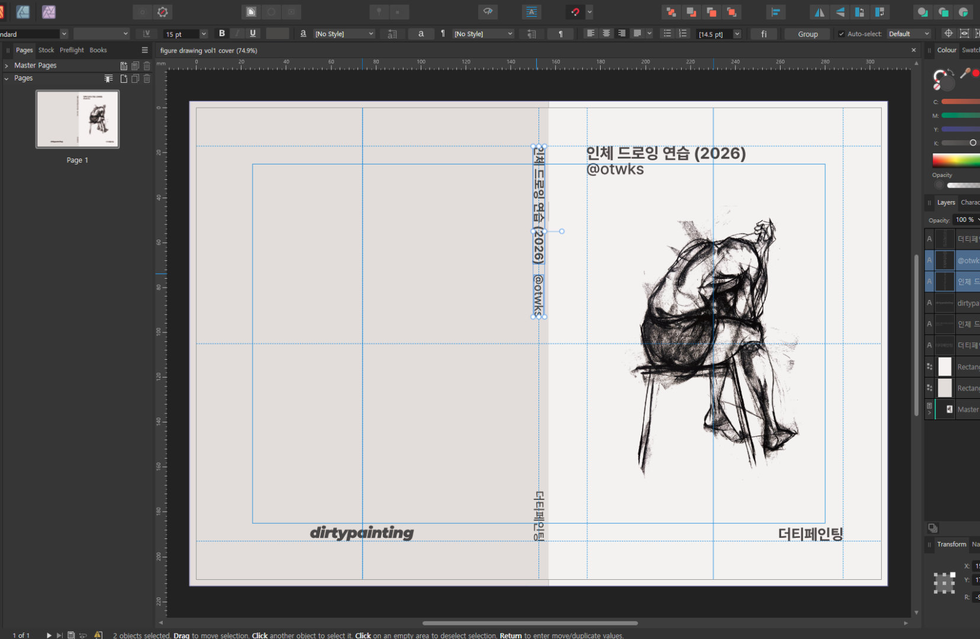Open the Alignment options icon

775,12
